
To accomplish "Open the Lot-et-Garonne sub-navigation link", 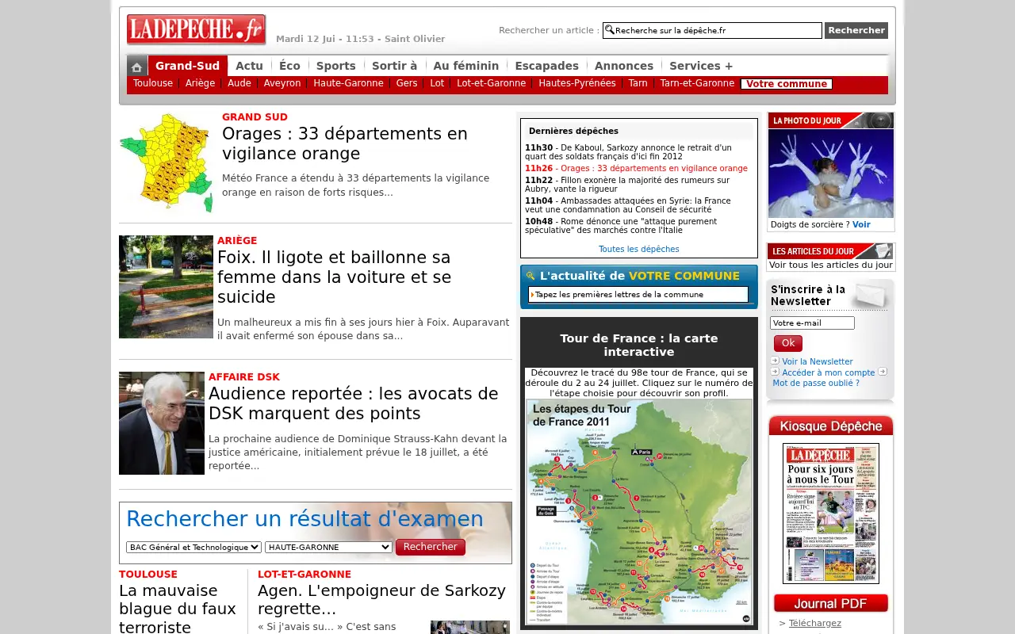I will point(491,83).
